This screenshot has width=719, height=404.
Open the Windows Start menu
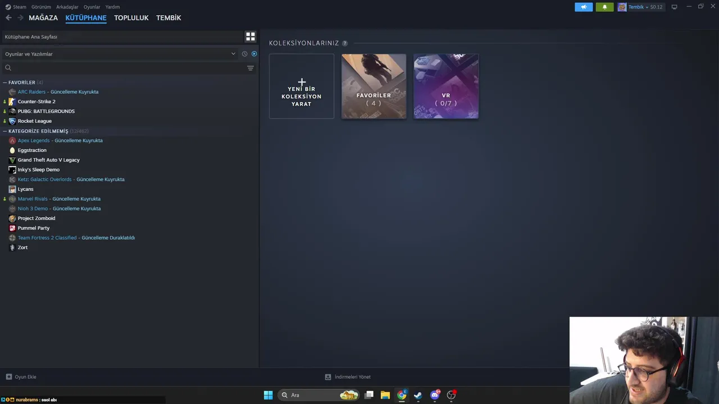pyautogui.click(x=269, y=395)
